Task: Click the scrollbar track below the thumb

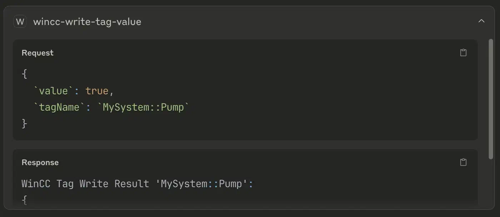Action: 491,182
